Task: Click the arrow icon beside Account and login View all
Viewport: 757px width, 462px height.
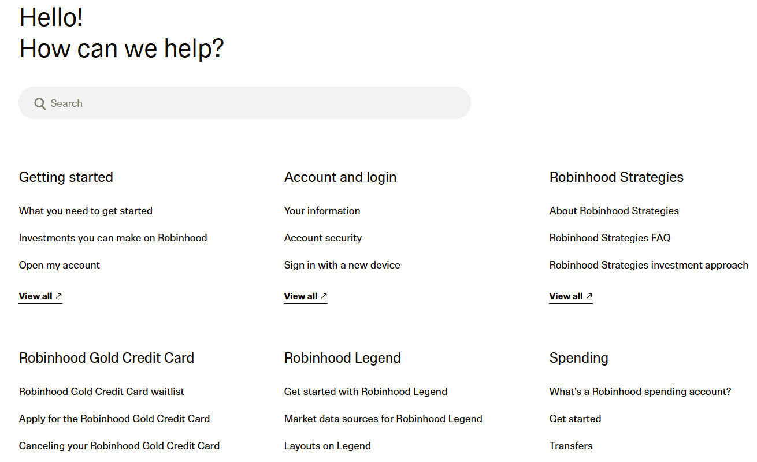Action: (324, 295)
